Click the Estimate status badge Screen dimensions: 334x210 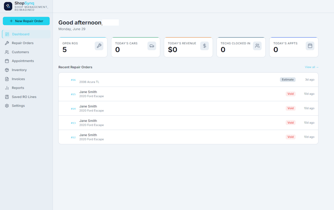coord(287,79)
